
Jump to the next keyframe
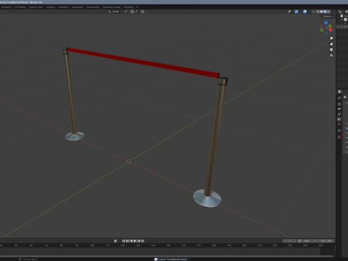138,241
